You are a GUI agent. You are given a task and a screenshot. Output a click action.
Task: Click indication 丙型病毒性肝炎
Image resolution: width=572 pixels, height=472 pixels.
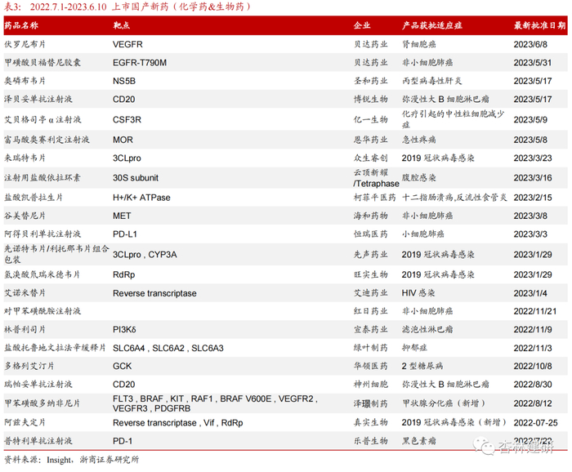coord(432,81)
